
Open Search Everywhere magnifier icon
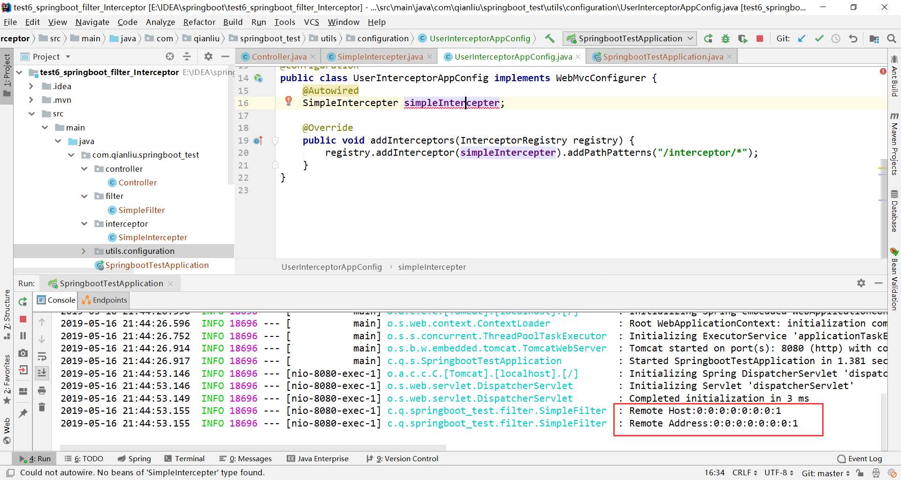[x=891, y=38]
